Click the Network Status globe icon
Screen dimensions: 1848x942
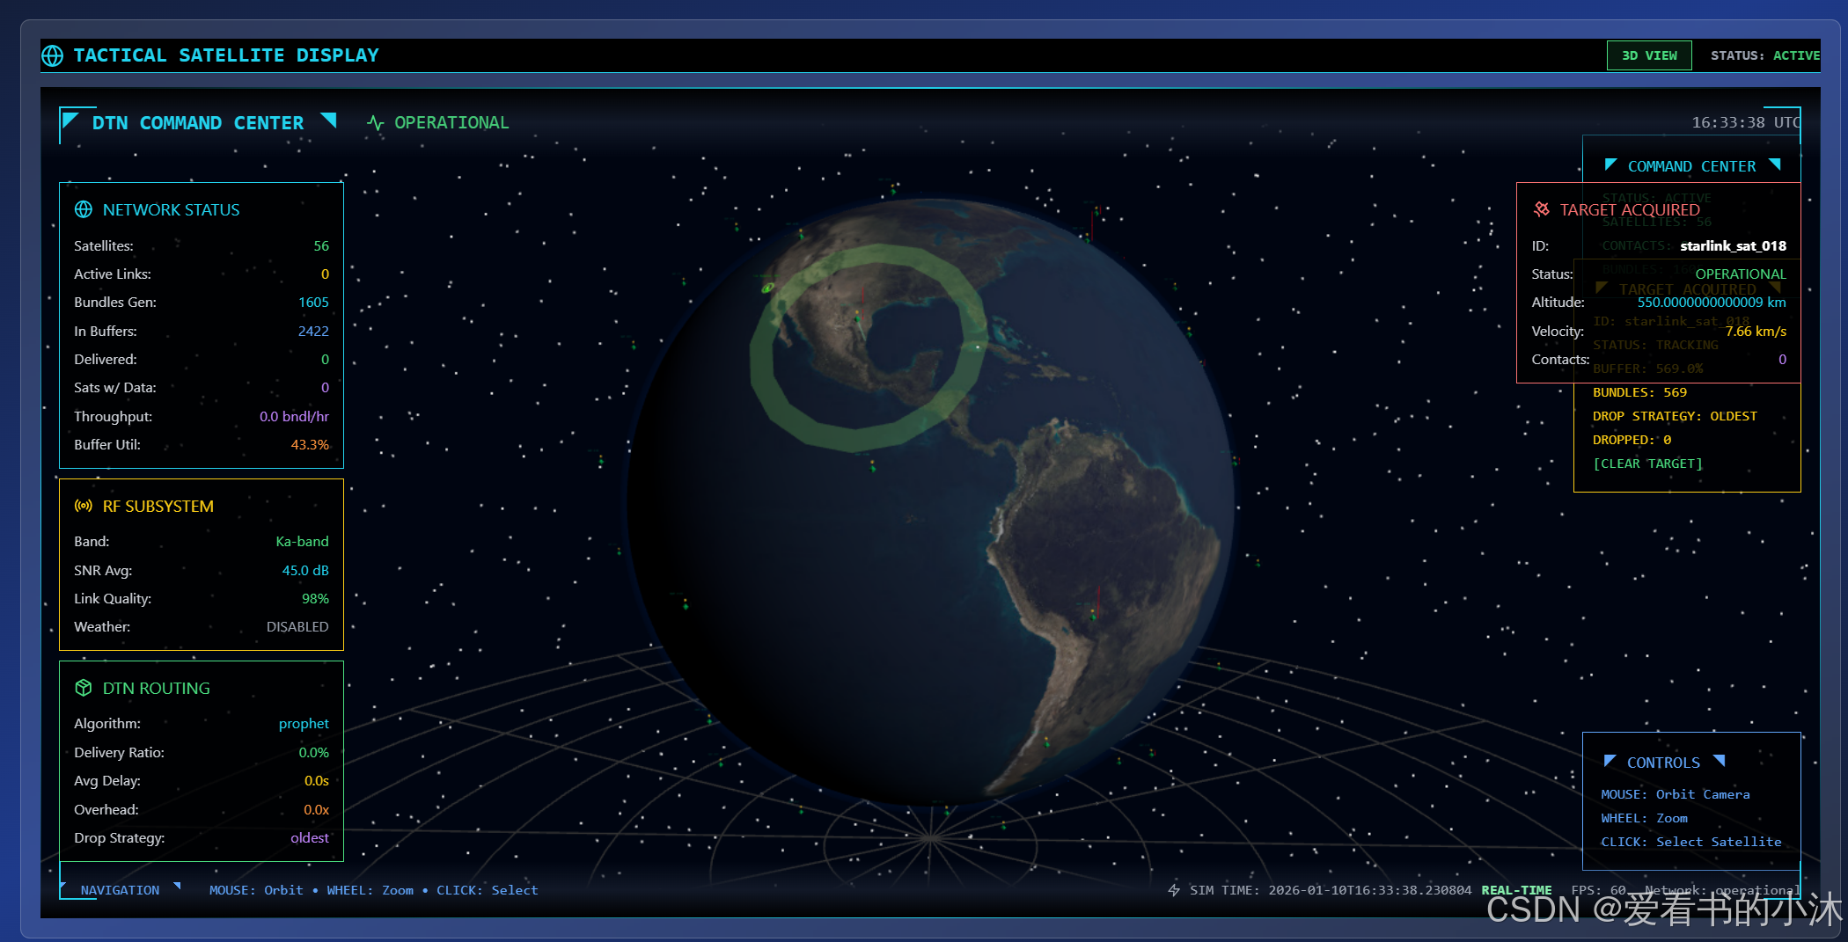pos(84,209)
